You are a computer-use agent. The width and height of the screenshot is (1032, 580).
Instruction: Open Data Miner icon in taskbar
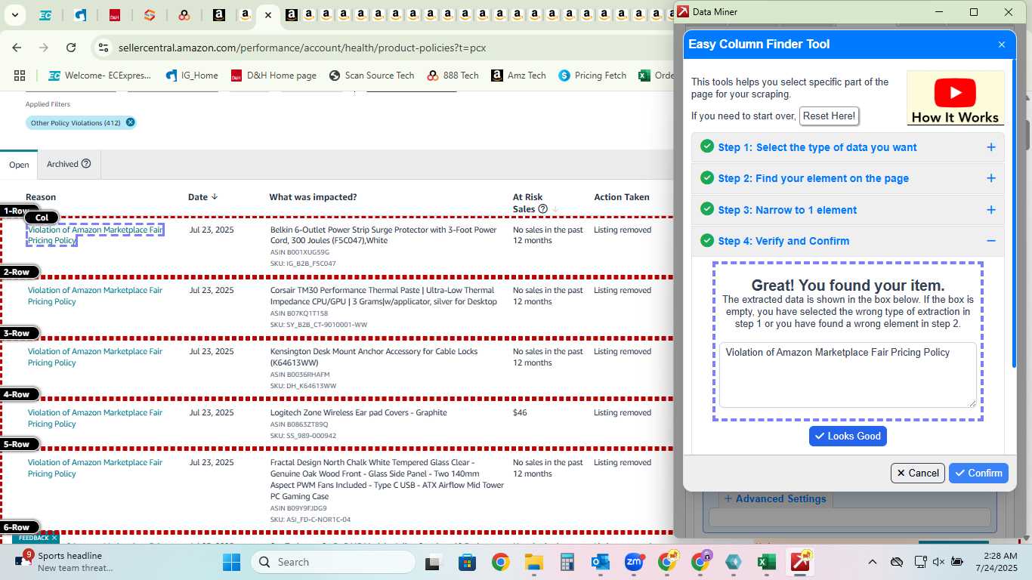[x=800, y=562]
